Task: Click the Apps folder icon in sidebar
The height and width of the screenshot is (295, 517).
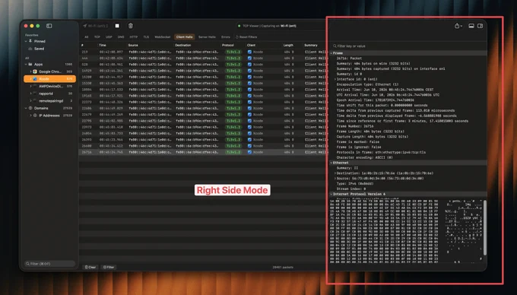Action: coord(30,65)
